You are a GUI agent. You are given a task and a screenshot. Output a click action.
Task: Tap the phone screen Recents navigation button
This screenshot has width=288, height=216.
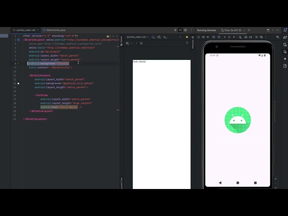pyautogui.click(x=255, y=183)
